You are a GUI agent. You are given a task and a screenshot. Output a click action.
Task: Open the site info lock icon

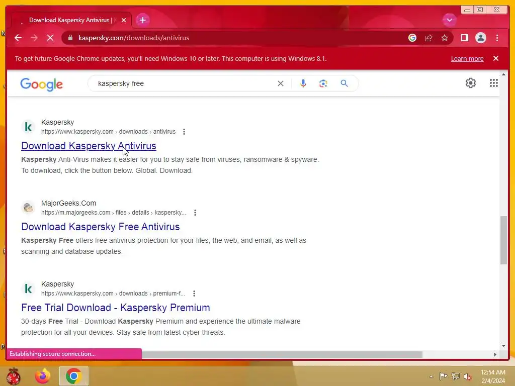(x=70, y=38)
